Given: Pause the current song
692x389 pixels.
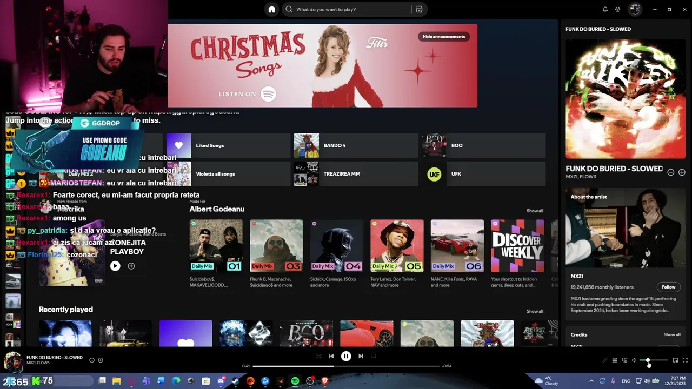Looking at the screenshot, I should click(346, 356).
